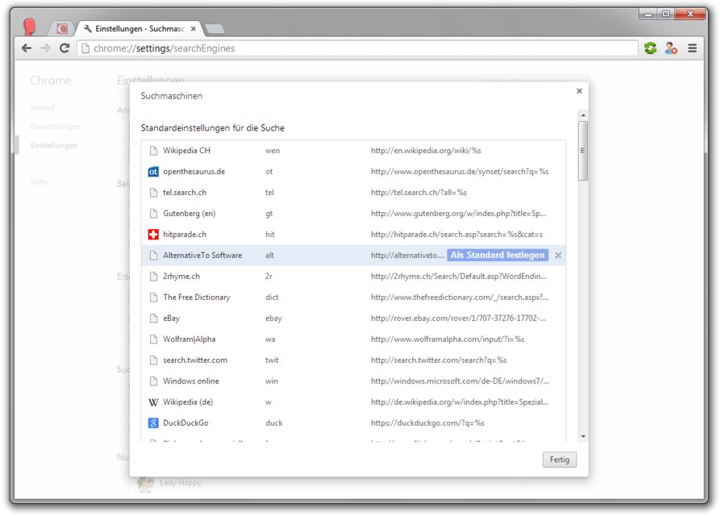Select the 'tel.search.ch' engine name
Viewport: 721px width, 516px height.
point(185,193)
